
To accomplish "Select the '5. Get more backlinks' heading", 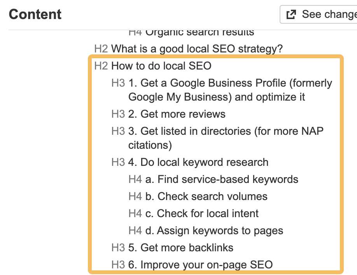I will [181, 248].
